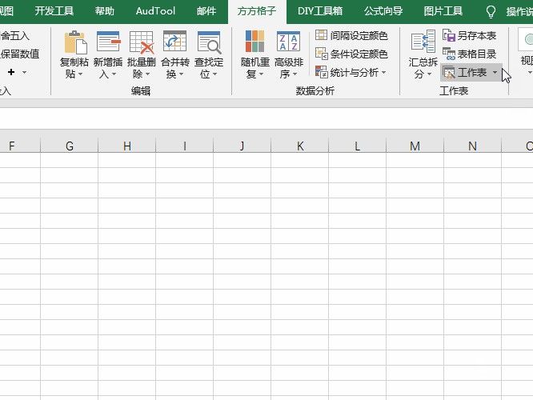Expand the 查找定位 dropdown arrow
The image size is (533, 400).
[x=214, y=74]
